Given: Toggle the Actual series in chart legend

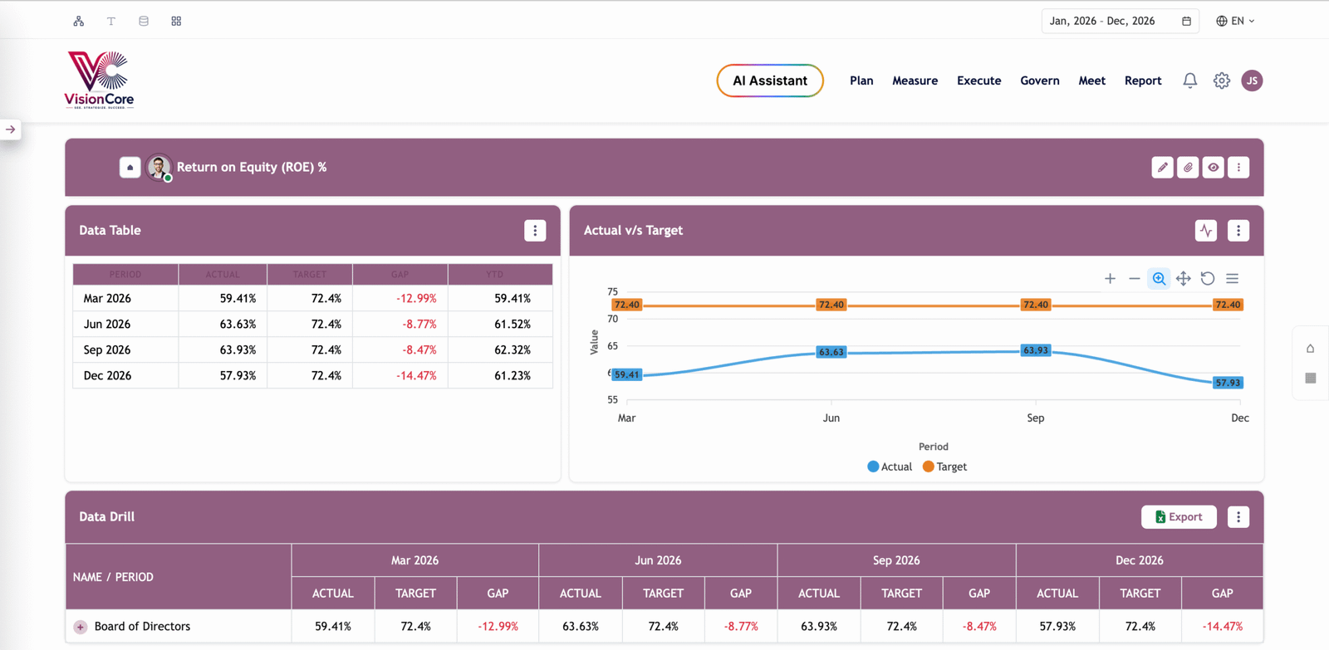Looking at the screenshot, I should coord(890,467).
